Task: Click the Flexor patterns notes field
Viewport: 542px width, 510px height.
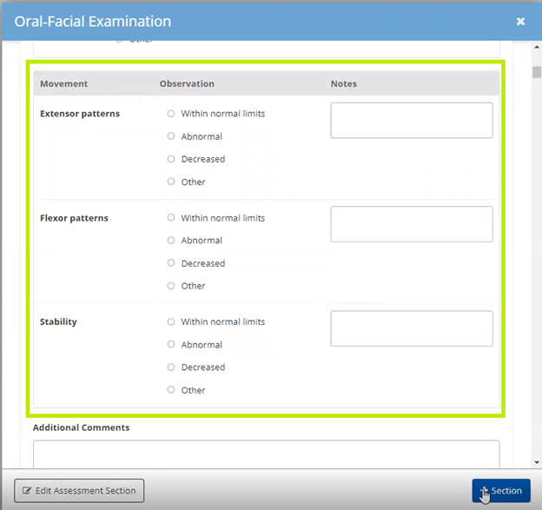Action: coord(412,224)
